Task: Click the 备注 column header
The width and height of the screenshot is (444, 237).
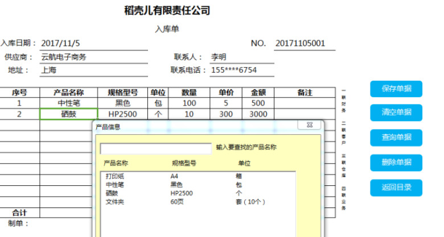Action: pyautogui.click(x=305, y=93)
